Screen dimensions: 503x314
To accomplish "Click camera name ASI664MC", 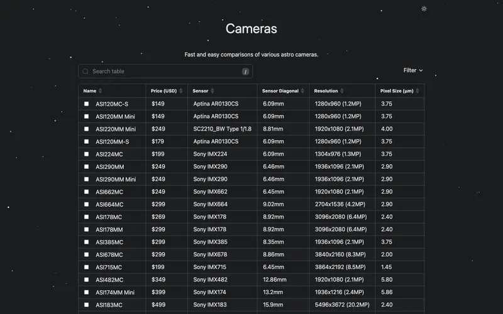I will click(109, 204).
